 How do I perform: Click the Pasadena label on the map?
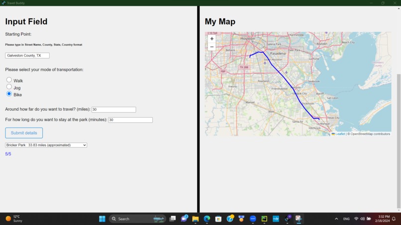pos(278,53)
